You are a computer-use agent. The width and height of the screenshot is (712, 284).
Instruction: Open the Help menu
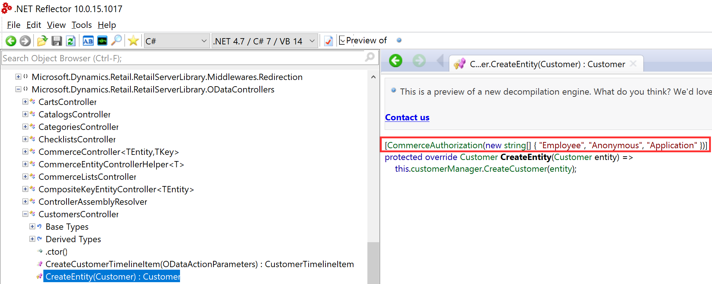click(107, 25)
